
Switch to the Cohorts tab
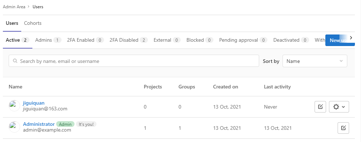pos(33,23)
